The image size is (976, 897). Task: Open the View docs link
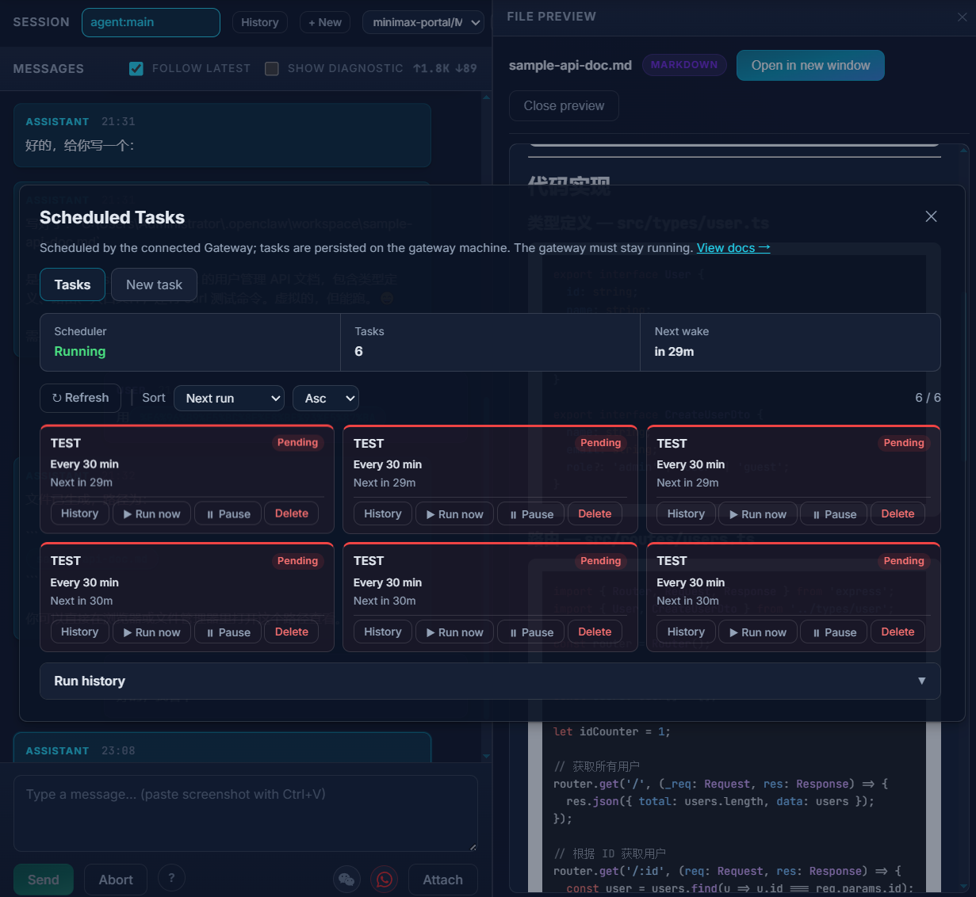732,247
